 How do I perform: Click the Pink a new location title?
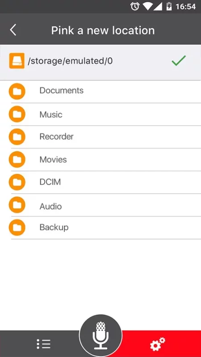103,30
